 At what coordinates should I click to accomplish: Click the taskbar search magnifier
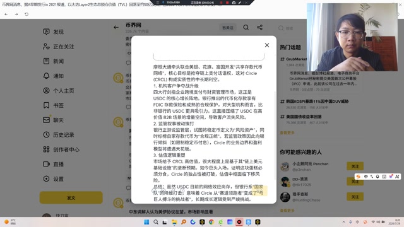point(156,222)
